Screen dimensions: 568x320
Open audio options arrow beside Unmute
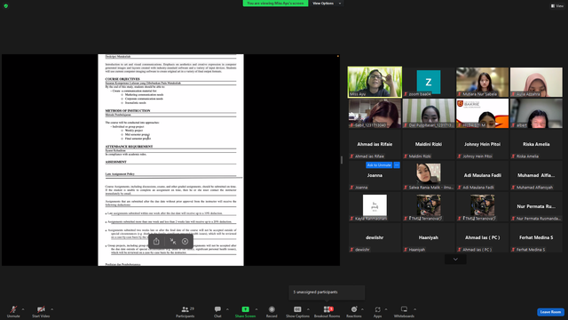click(x=23, y=309)
